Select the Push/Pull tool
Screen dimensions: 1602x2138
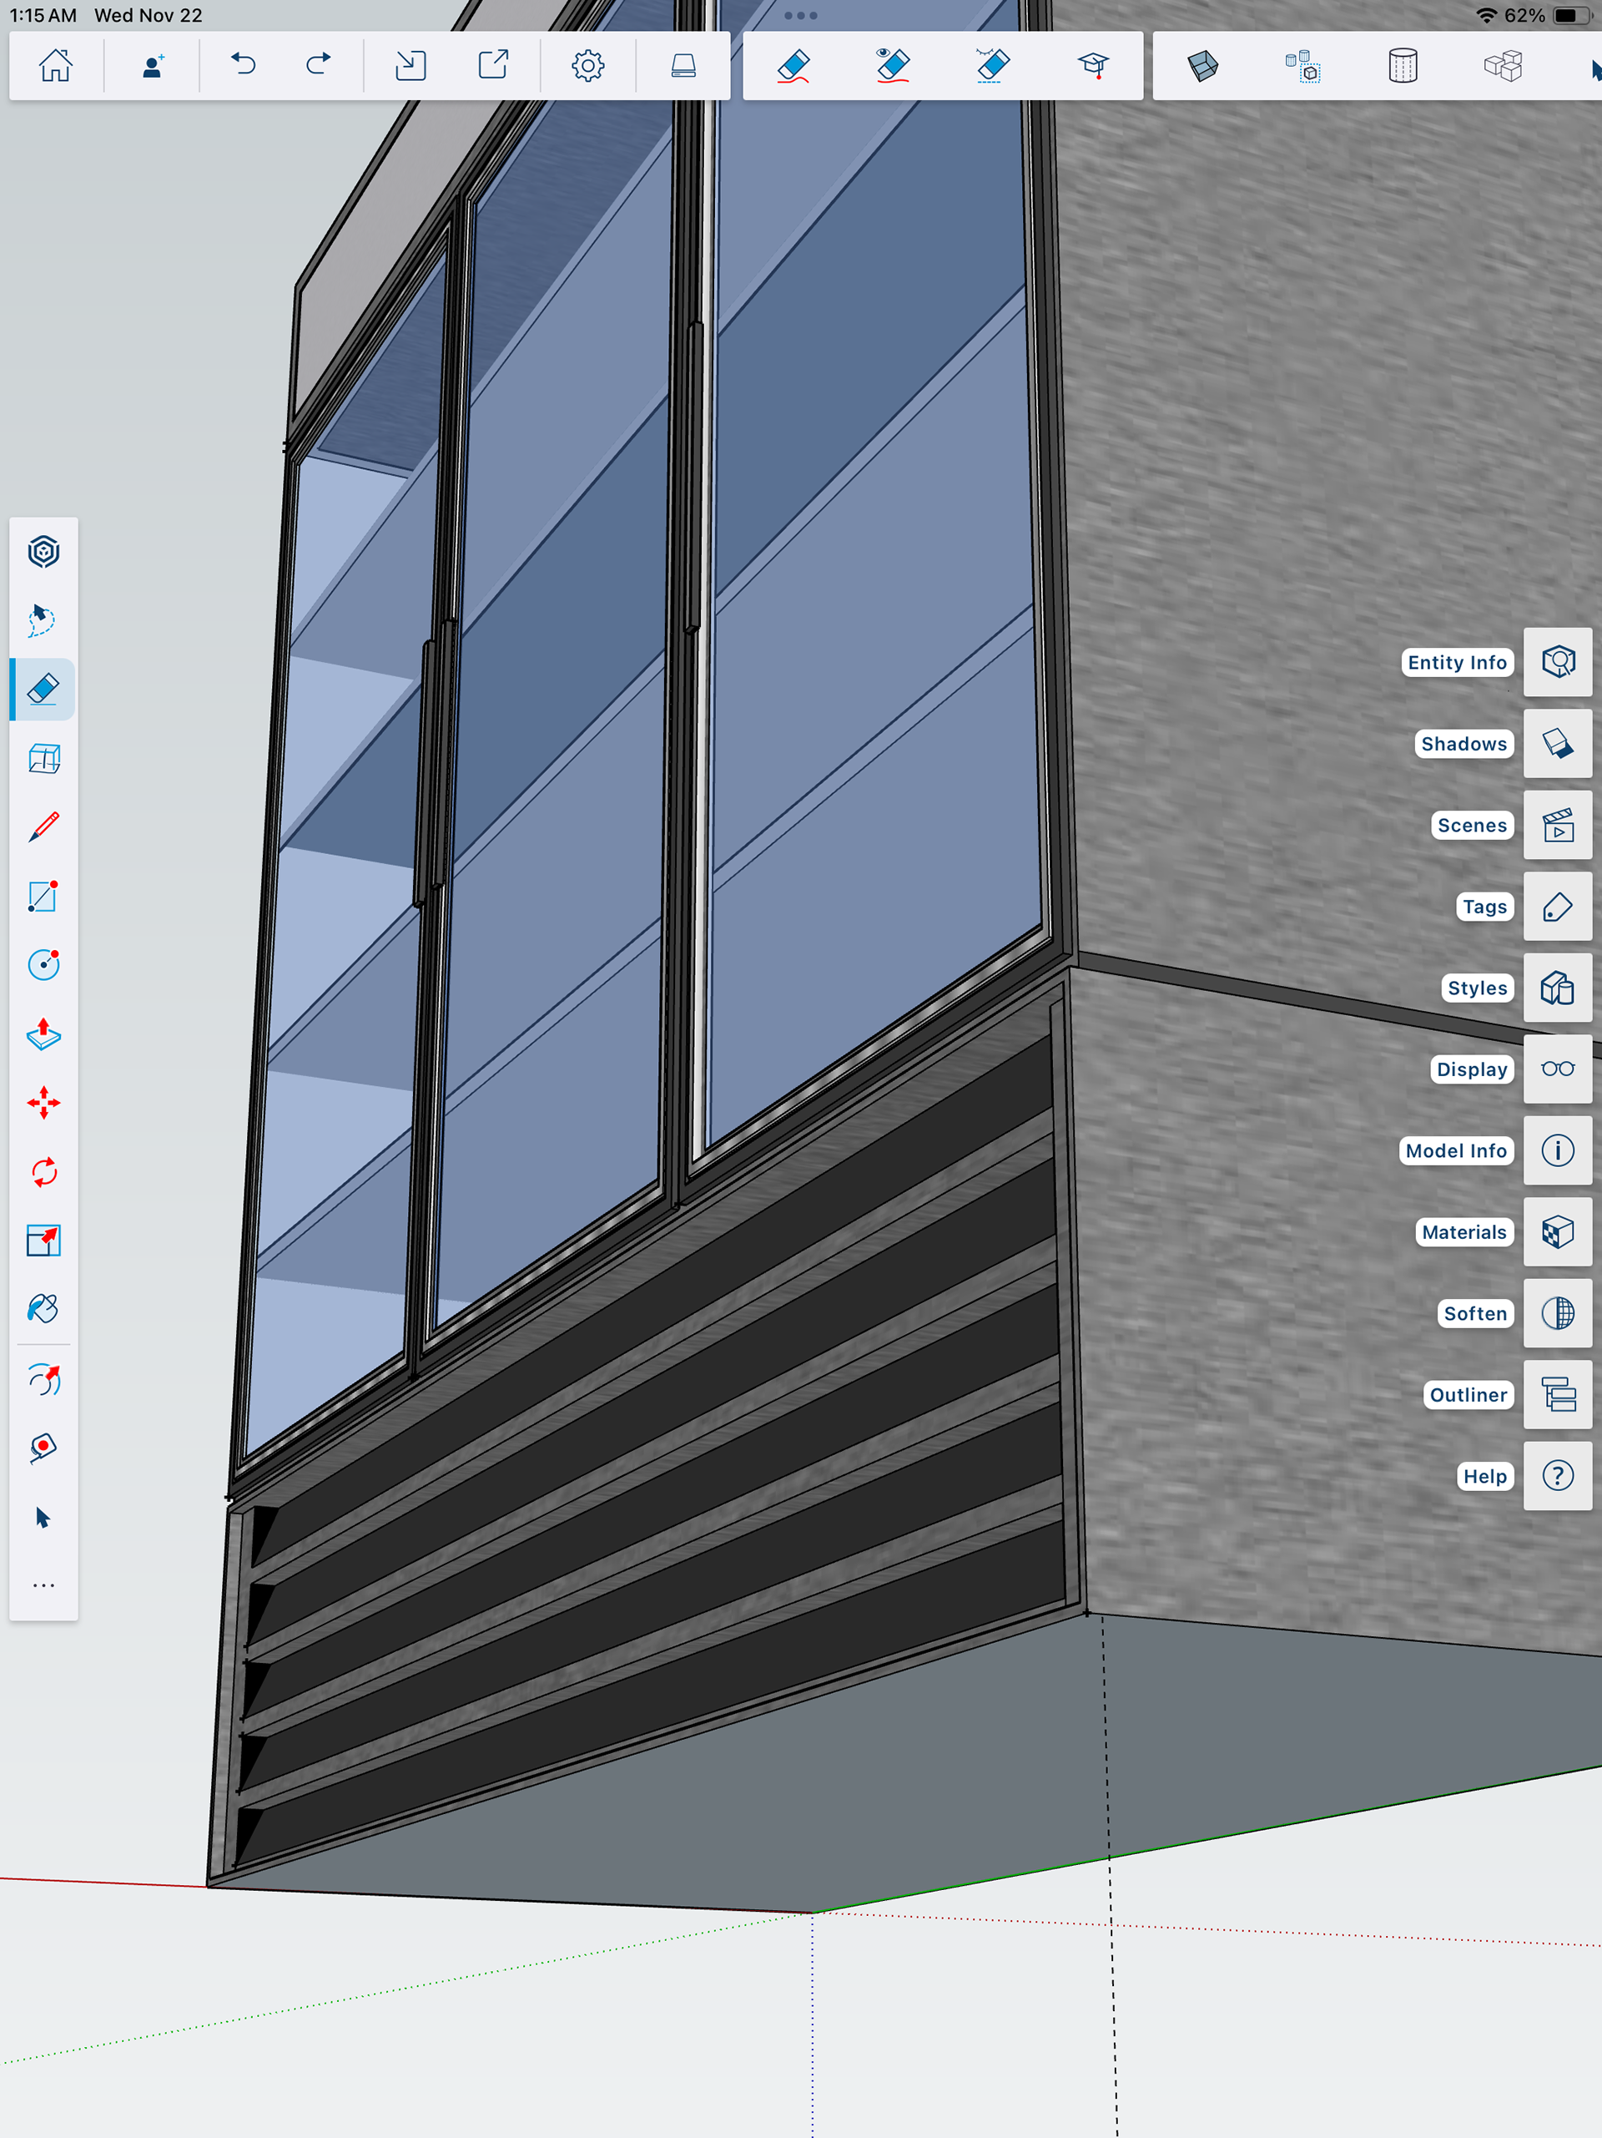click(43, 1034)
